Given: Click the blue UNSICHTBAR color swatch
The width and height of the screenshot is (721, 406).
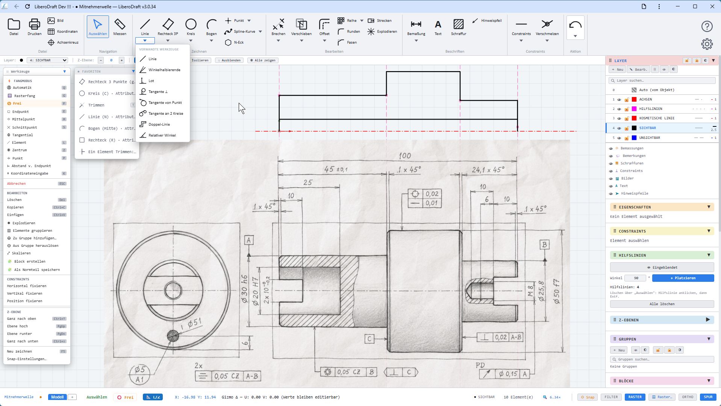Looking at the screenshot, I should [634, 138].
